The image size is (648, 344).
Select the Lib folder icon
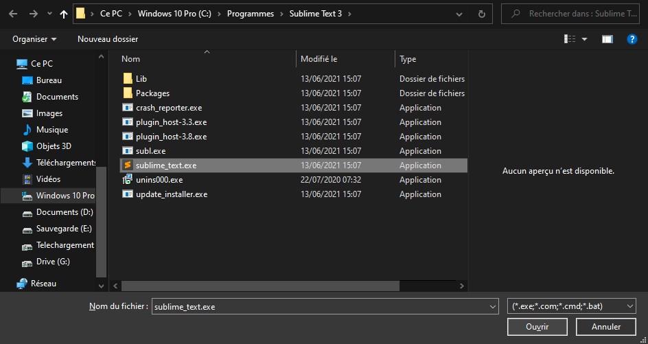(128, 78)
